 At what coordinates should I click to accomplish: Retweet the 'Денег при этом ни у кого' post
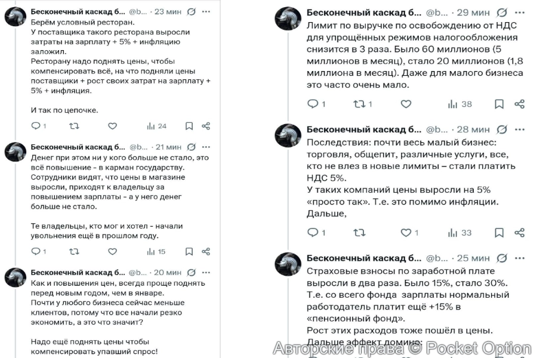pyautogui.click(x=73, y=251)
